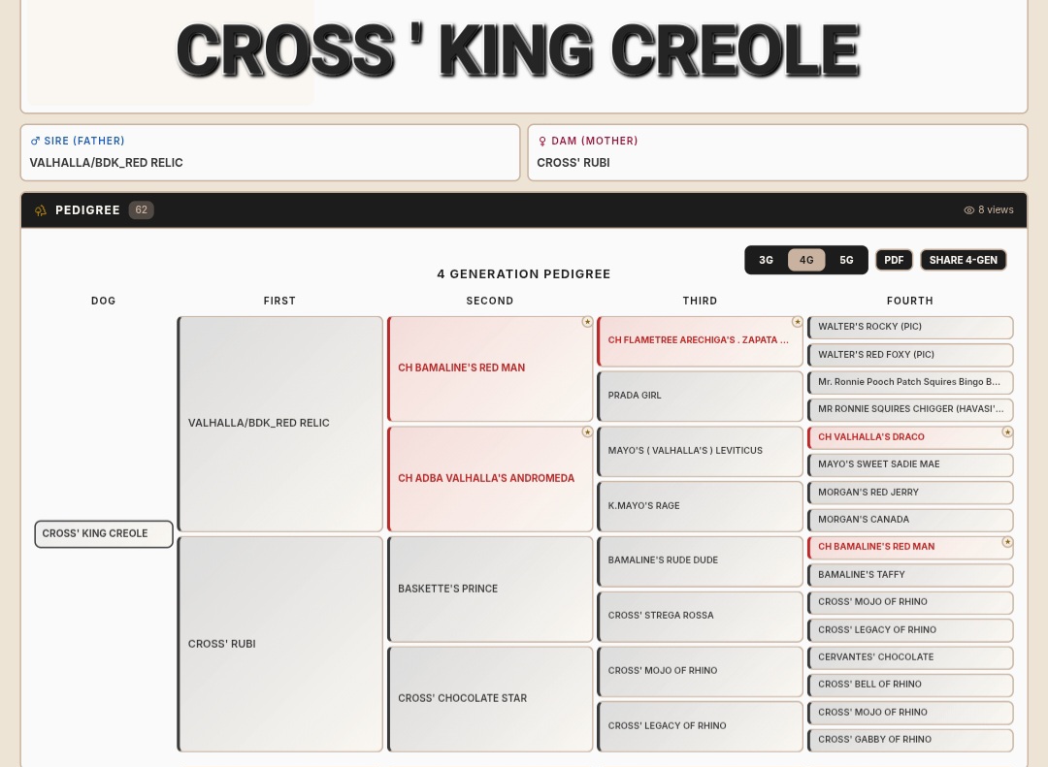Open dam CROSS' RUBI in the dam card

[573, 162]
